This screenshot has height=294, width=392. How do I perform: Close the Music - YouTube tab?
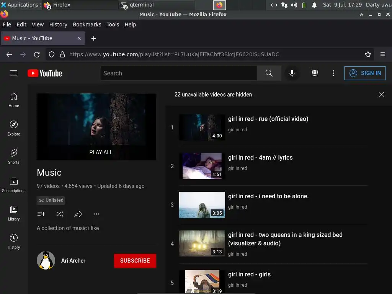tap(79, 38)
